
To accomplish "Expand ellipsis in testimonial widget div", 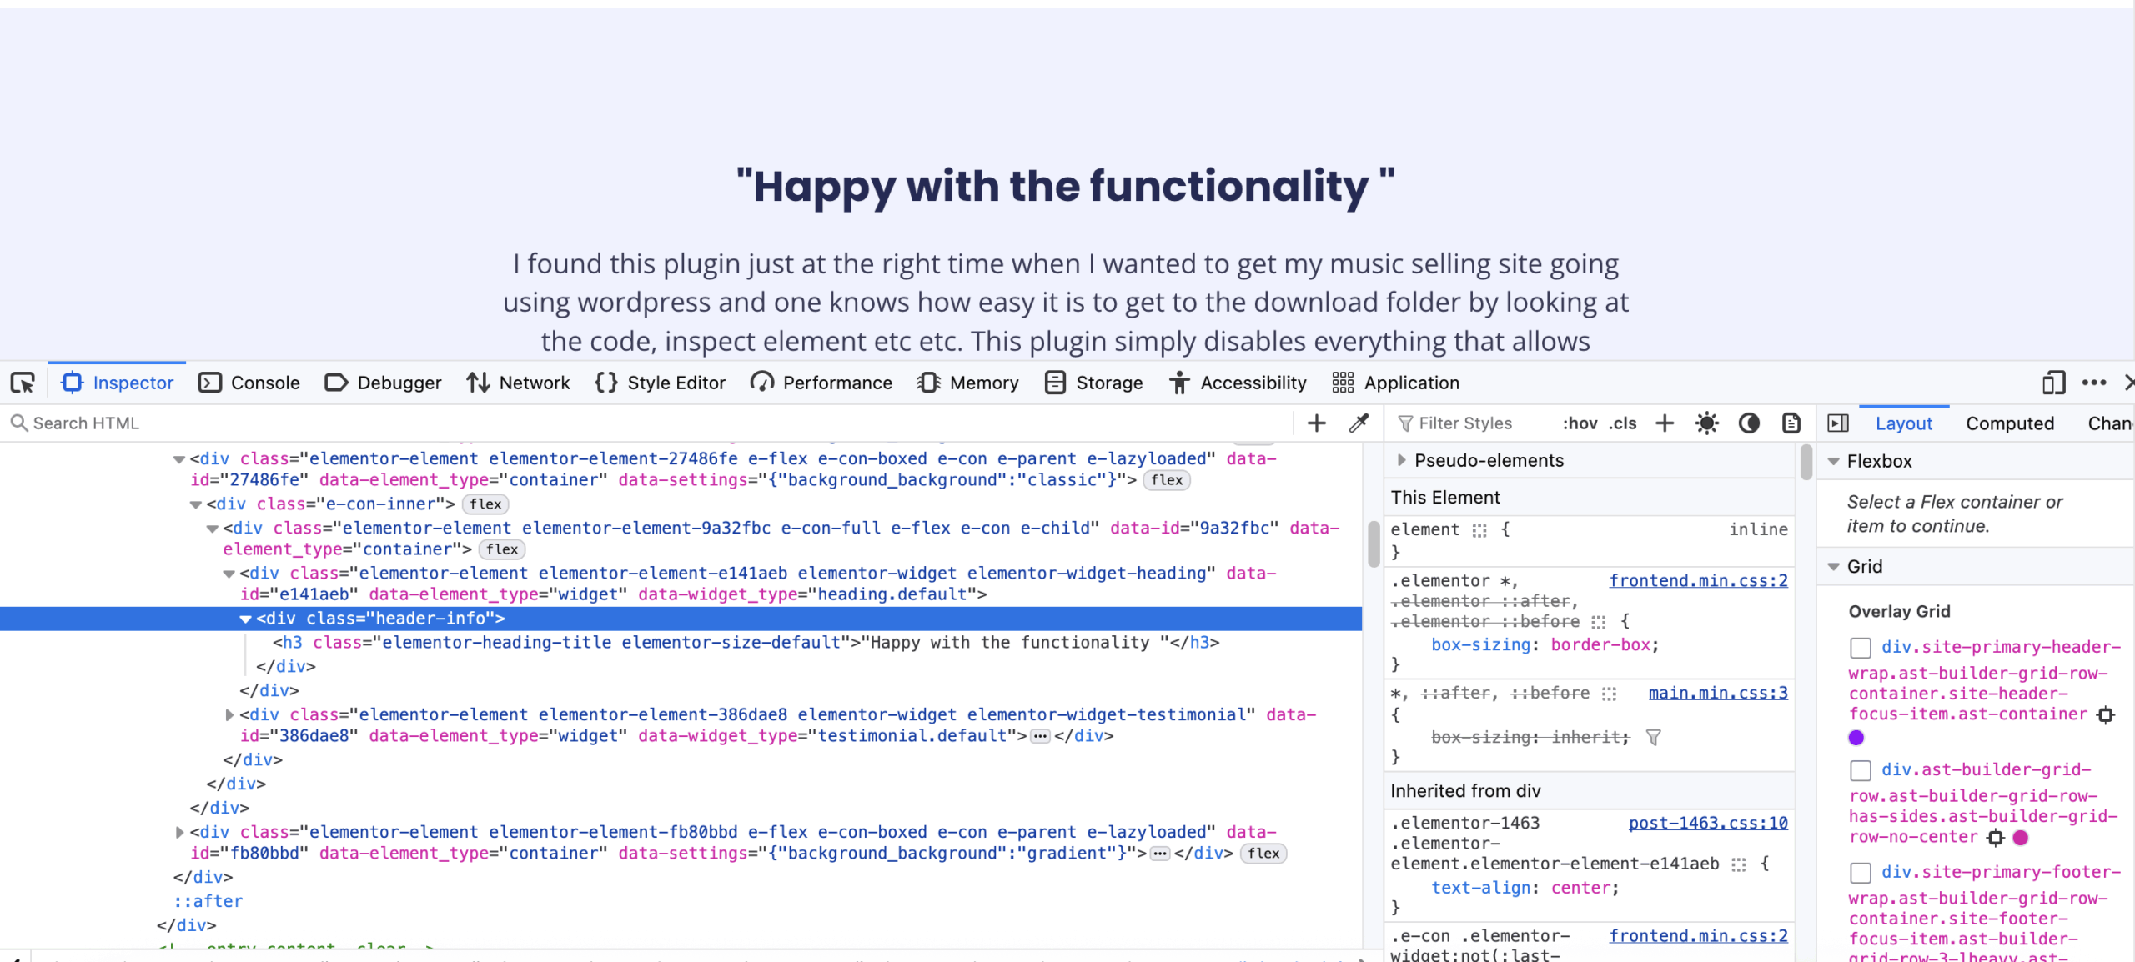I will (1040, 736).
